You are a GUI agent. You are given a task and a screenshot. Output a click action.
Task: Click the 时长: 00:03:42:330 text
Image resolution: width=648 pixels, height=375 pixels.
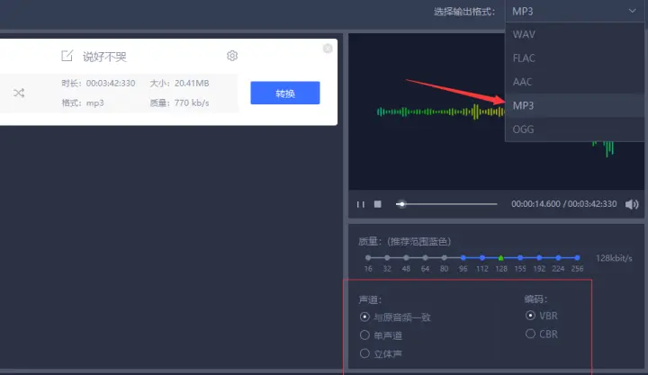tap(98, 84)
